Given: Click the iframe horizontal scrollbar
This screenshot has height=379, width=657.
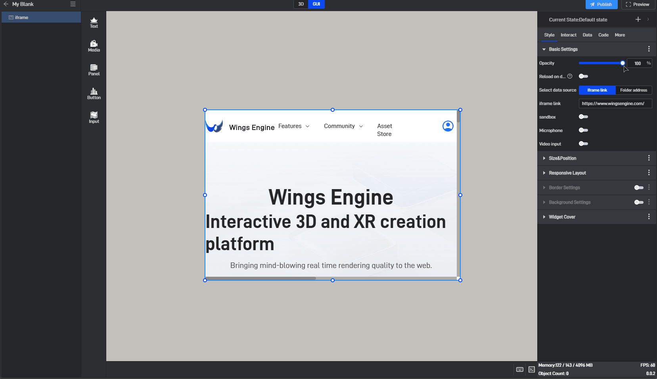Looking at the screenshot, I should click(261, 278).
